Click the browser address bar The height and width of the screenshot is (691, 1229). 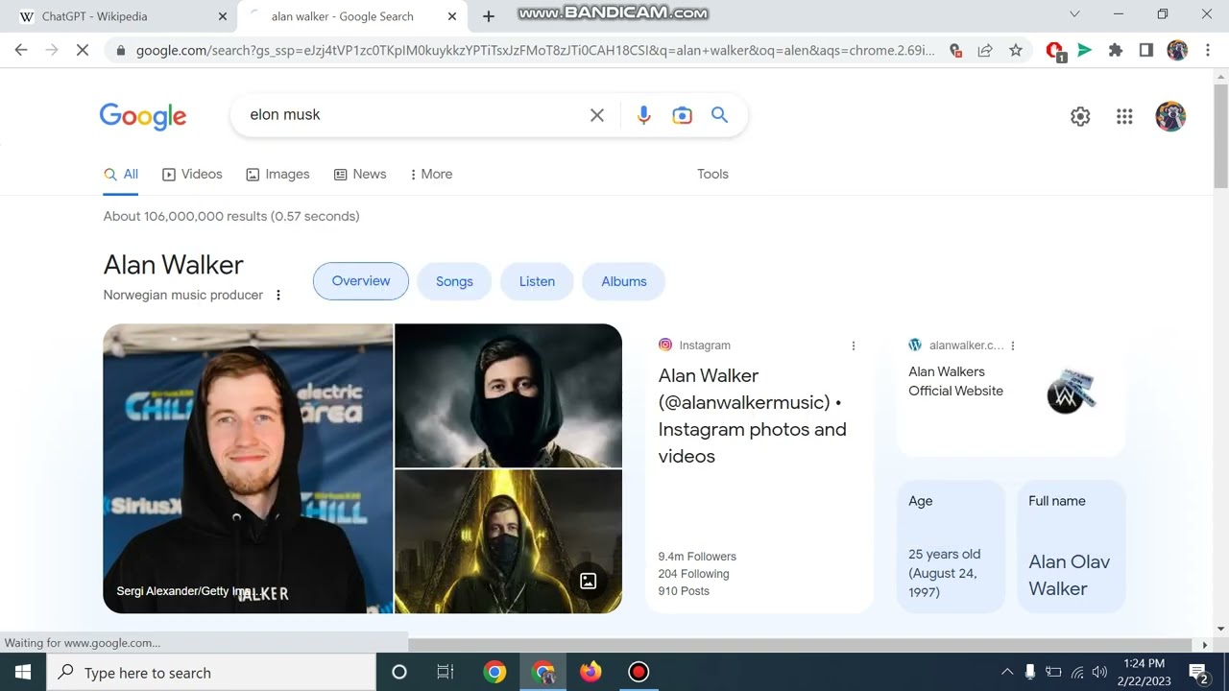535,50
